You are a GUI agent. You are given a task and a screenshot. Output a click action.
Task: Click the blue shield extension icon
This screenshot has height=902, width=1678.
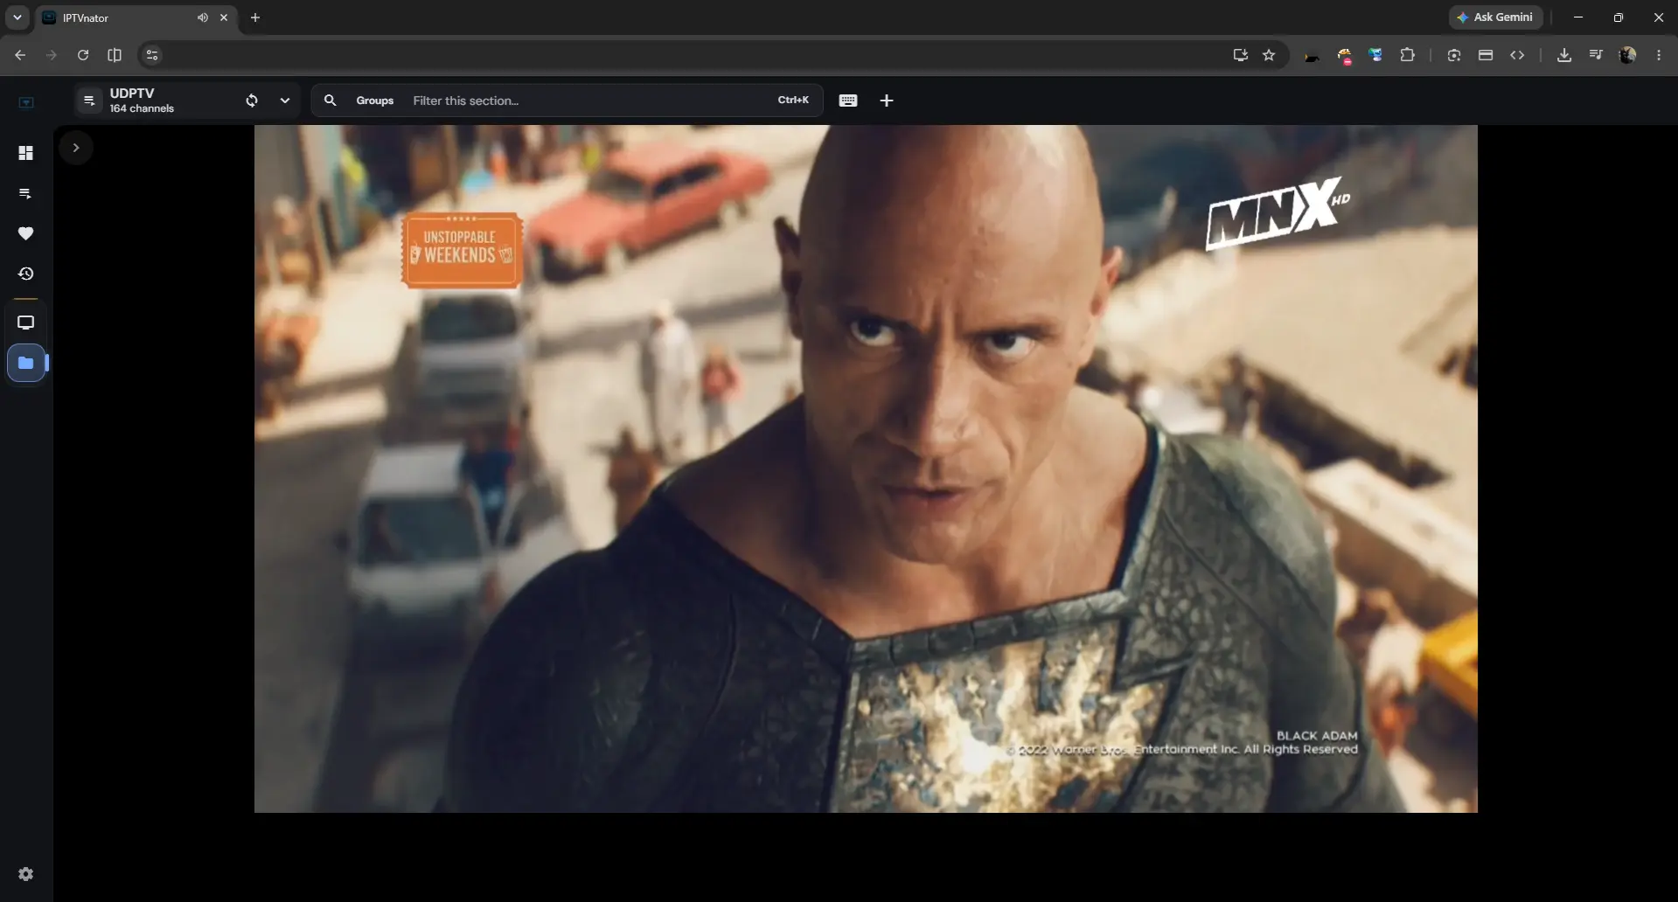tap(1375, 55)
